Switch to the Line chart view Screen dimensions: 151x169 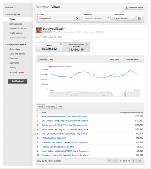click(x=42, y=59)
